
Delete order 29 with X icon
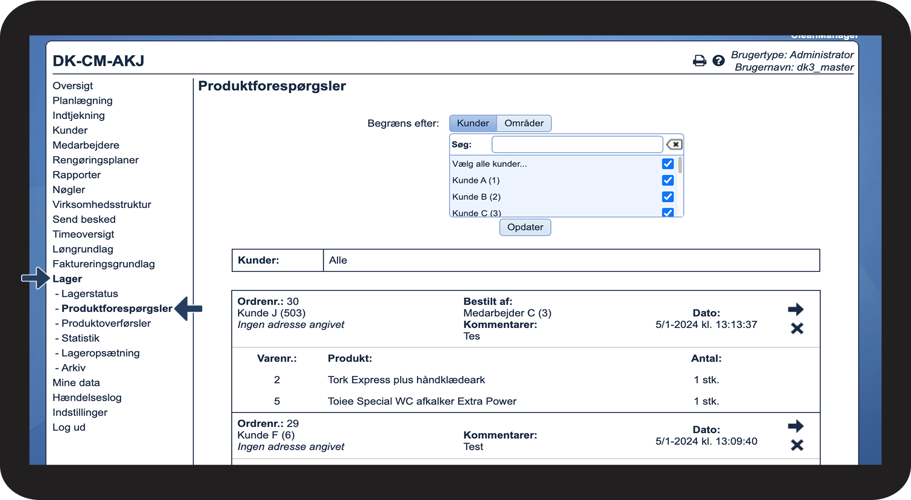click(797, 445)
